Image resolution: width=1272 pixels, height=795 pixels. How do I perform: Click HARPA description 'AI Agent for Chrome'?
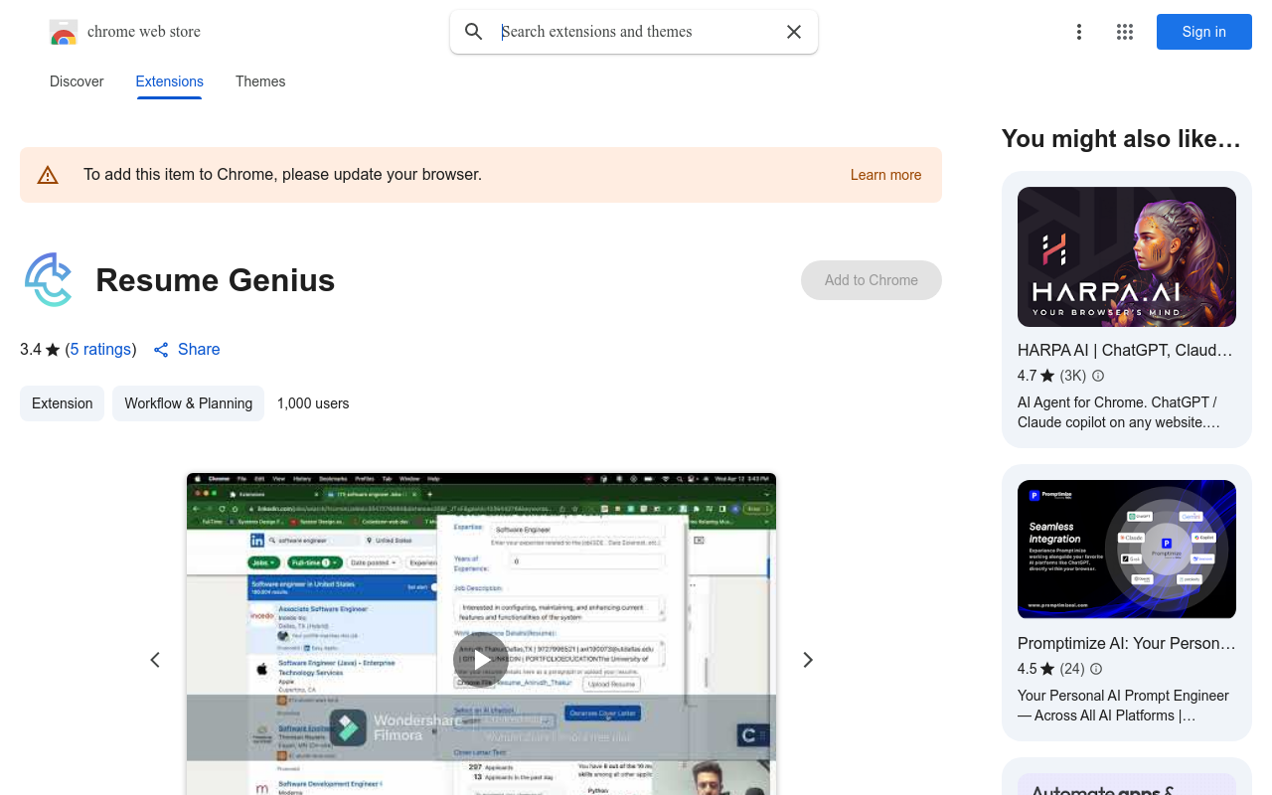point(1119,412)
